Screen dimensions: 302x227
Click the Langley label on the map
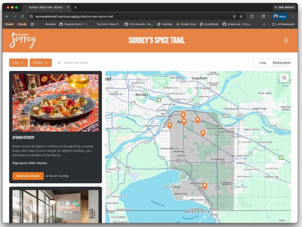[x=240, y=163]
